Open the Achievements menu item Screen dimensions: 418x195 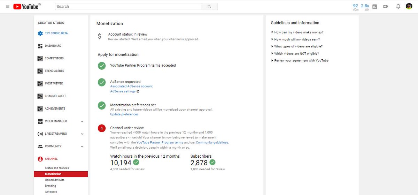tap(55, 109)
